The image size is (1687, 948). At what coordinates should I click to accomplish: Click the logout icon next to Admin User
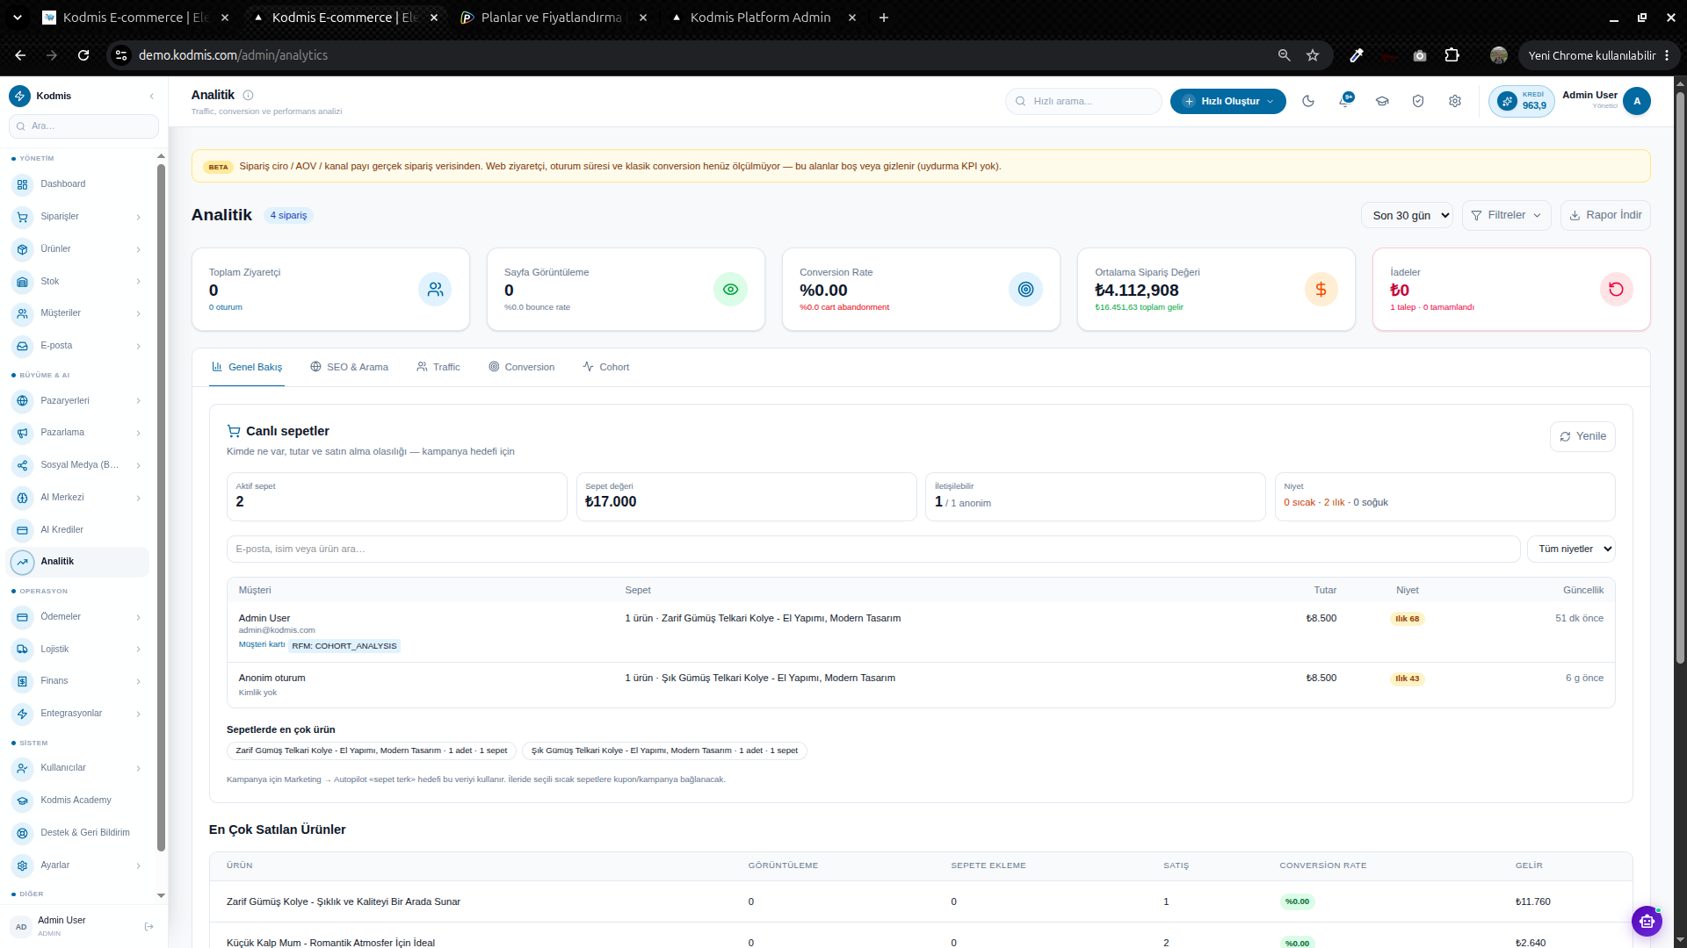click(x=148, y=926)
